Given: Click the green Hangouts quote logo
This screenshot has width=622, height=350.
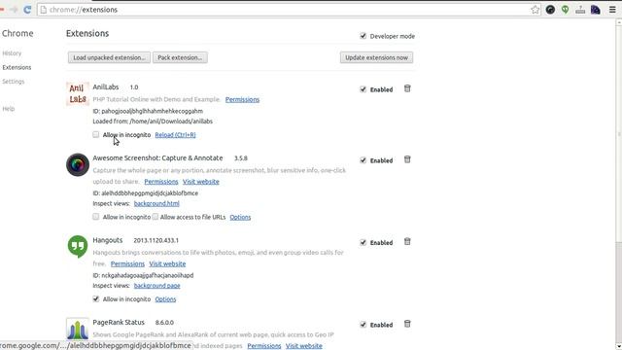Looking at the screenshot, I should [78, 246].
